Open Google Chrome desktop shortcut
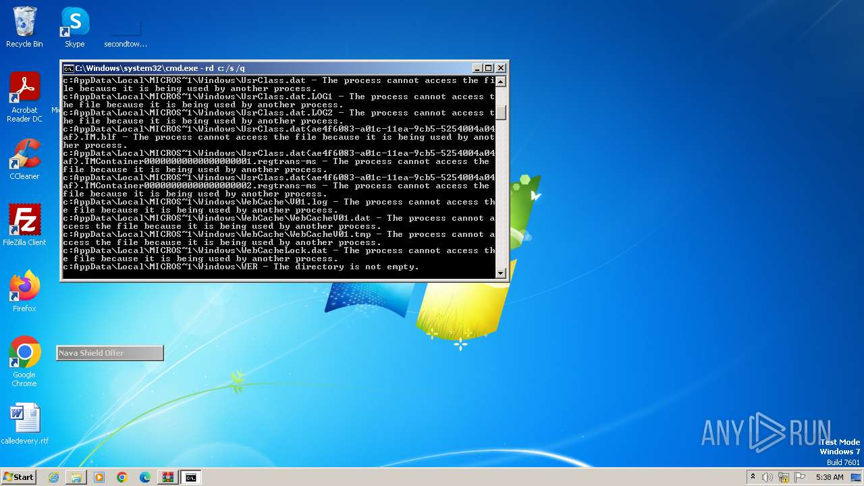This screenshot has height=486, width=864. (x=24, y=362)
